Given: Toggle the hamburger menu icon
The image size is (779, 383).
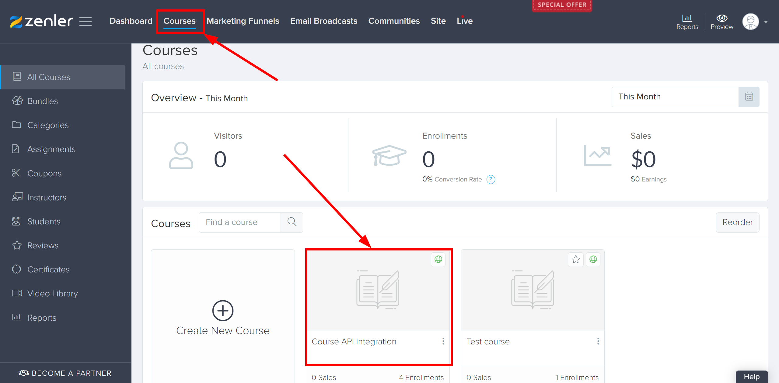Looking at the screenshot, I should tap(85, 21).
